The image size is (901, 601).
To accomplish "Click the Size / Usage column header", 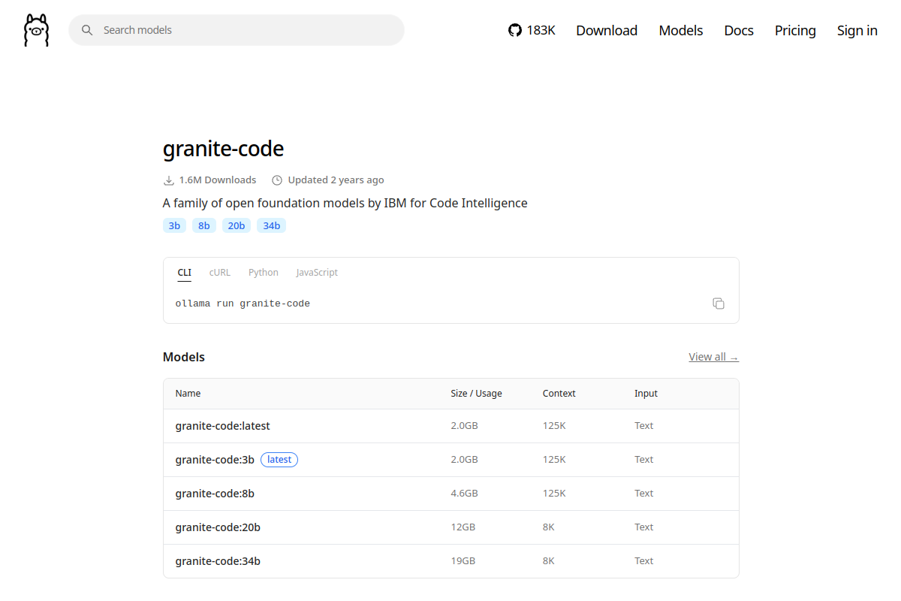I will coord(476,394).
